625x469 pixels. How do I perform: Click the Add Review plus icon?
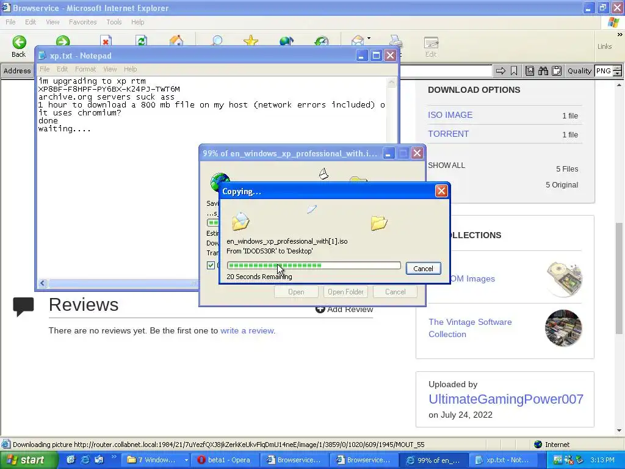(320, 309)
